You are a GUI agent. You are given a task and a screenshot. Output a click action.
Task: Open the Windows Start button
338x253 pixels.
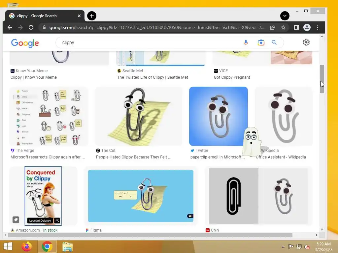coord(8,246)
